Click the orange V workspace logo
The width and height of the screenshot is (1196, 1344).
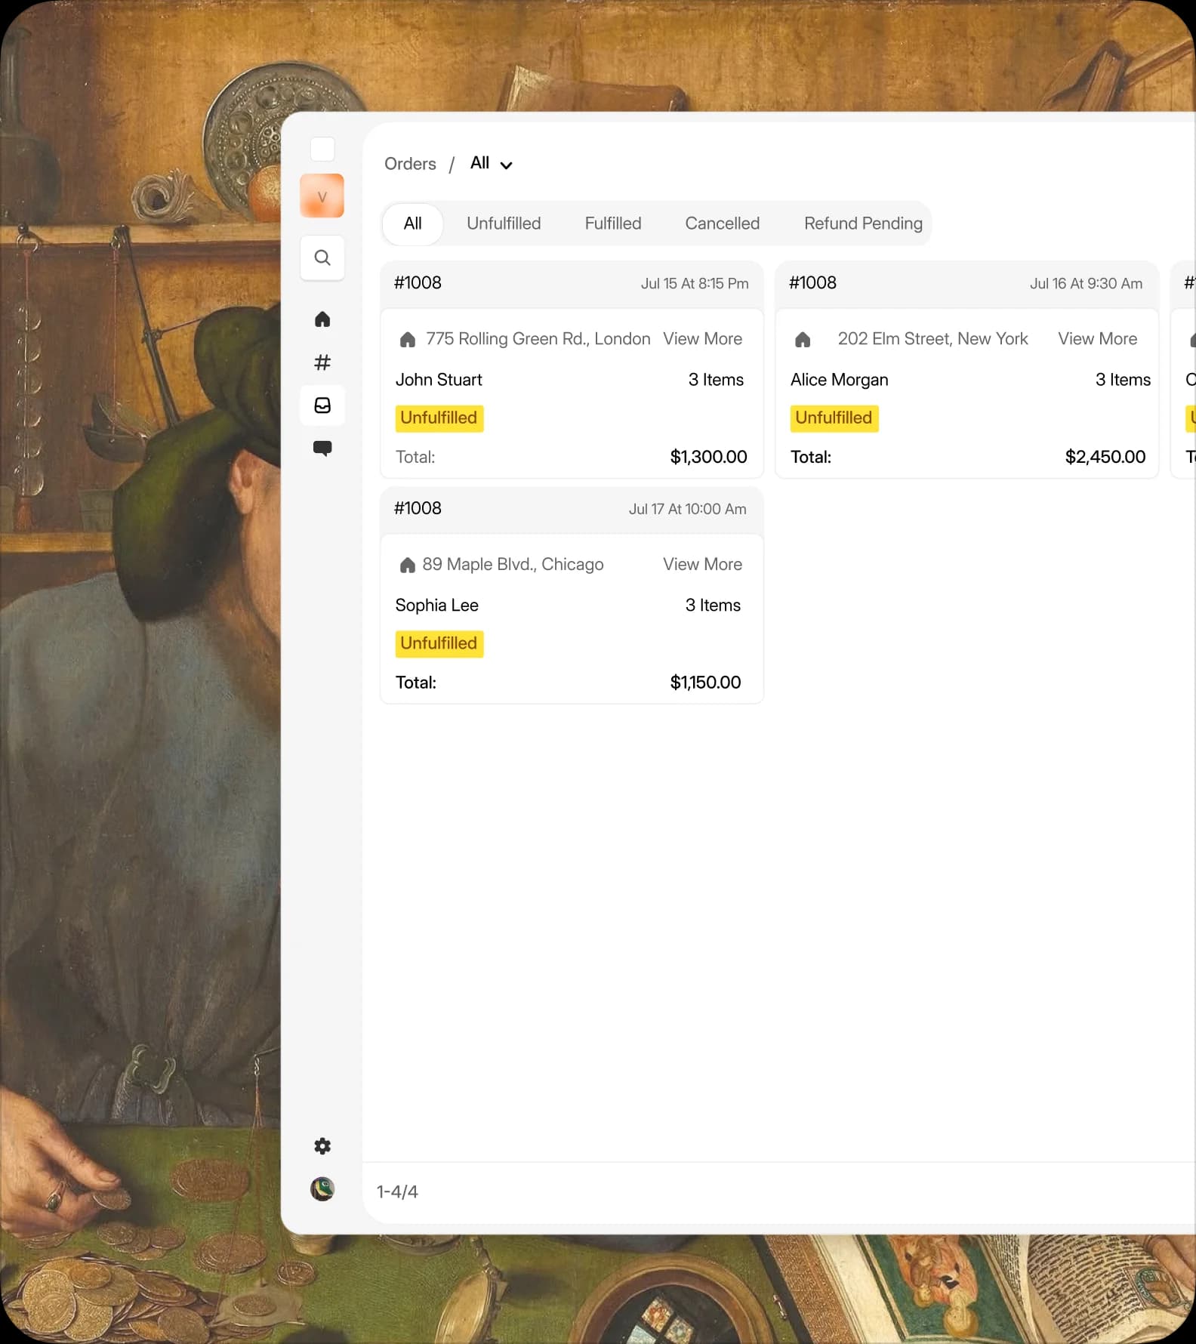pyautogui.click(x=322, y=196)
